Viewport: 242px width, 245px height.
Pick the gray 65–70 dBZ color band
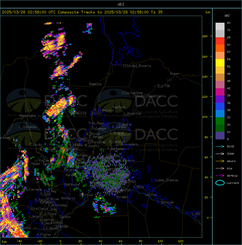(x=220, y=33)
